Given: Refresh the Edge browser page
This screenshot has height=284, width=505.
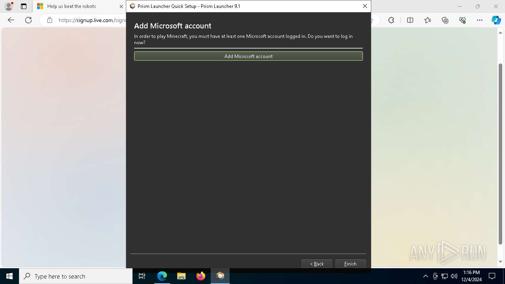Looking at the screenshot, I should pyautogui.click(x=28, y=20).
